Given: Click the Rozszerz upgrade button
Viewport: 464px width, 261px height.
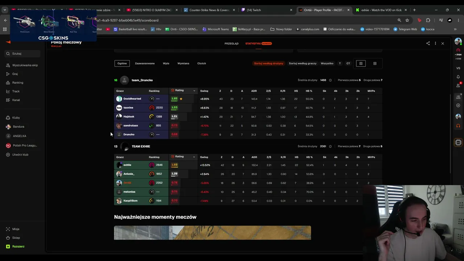Looking at the screenshot, I should [15, 246].
